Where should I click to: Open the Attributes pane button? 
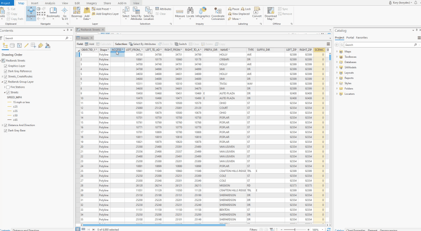point(163,9)
